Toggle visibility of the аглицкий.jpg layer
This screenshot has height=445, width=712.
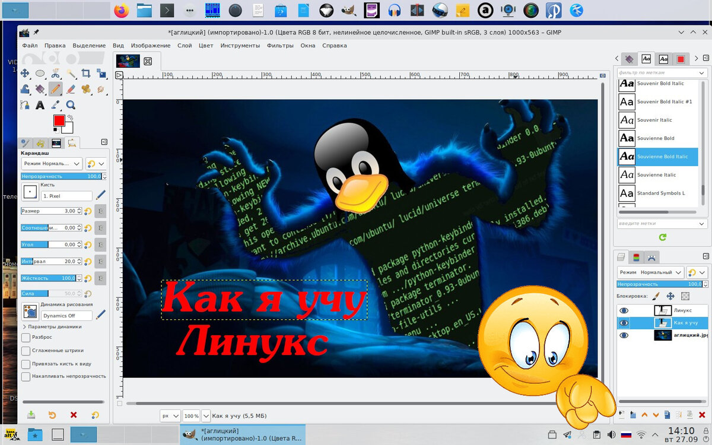click(x=624, y=335)
